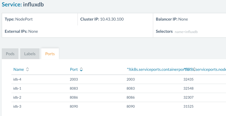
Task: Click the NodePort type value
Action: [24, 19]
